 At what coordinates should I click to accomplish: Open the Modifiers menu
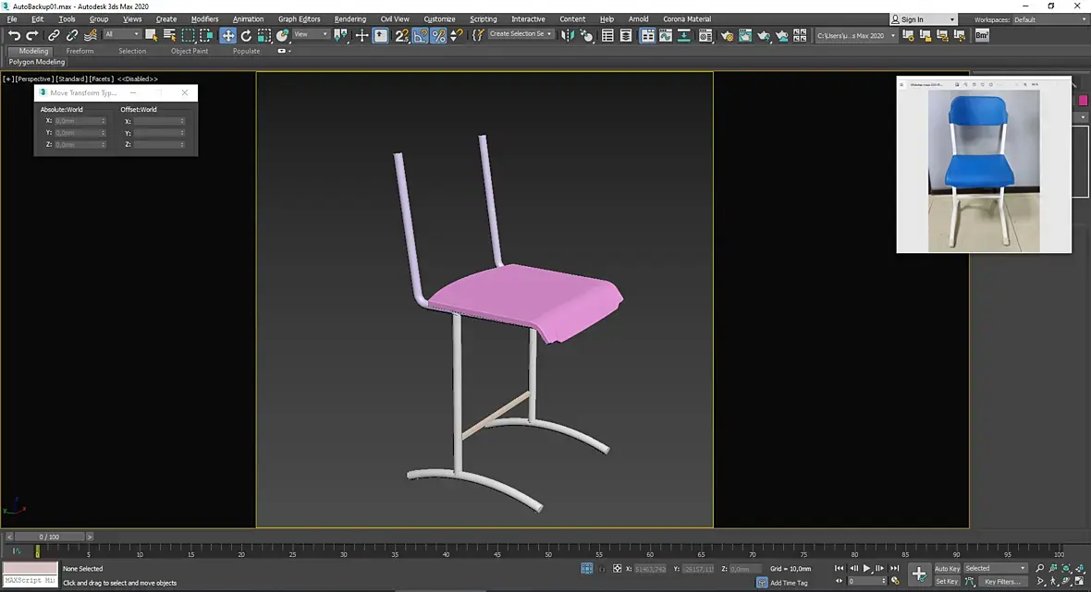[x=204, y=19]
